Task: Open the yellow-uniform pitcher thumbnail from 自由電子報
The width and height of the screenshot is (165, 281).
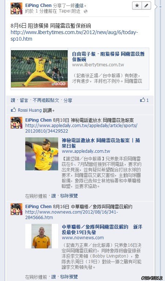Action: (40, 69)
